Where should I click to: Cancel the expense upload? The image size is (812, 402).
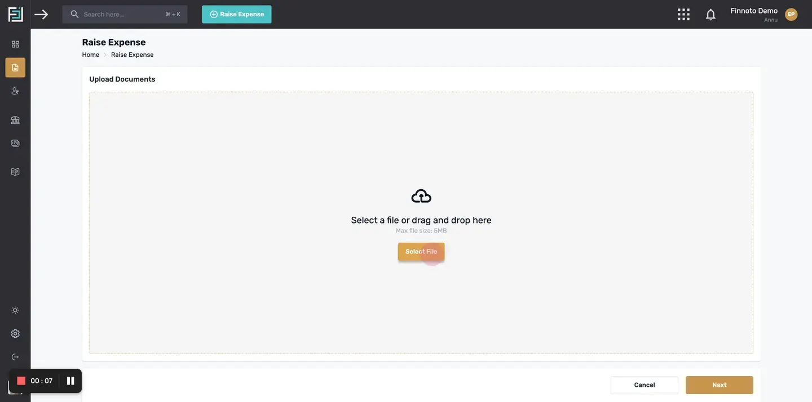pyautogui.click(x=645, y=385)
